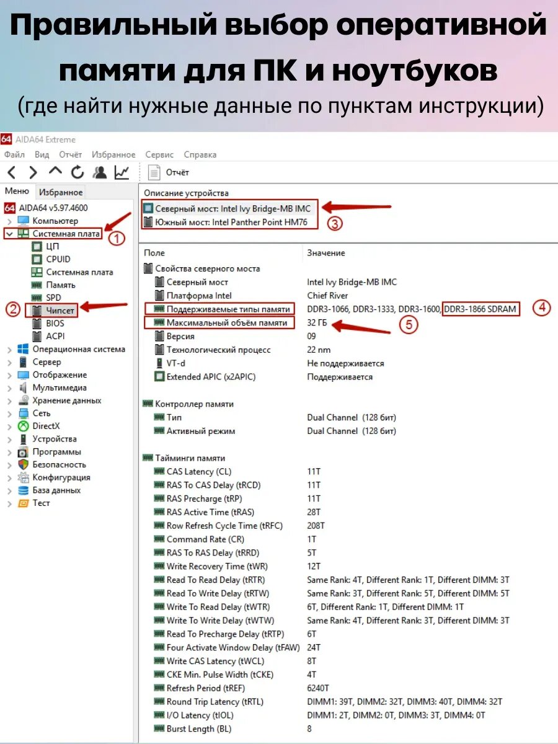
Task: Expand the Операционная система node
Action: (x=9, y=350)
